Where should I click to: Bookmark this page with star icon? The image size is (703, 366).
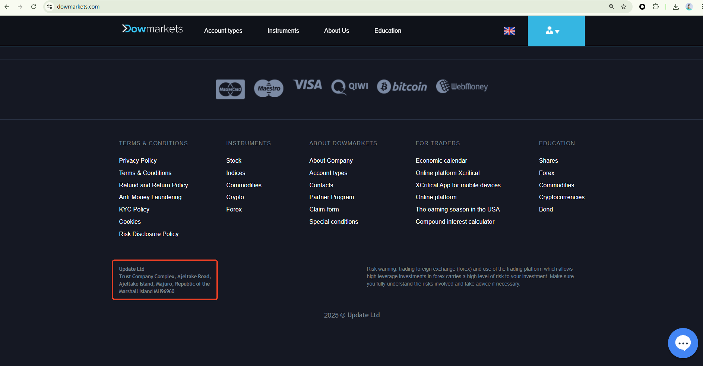point(624,7)
